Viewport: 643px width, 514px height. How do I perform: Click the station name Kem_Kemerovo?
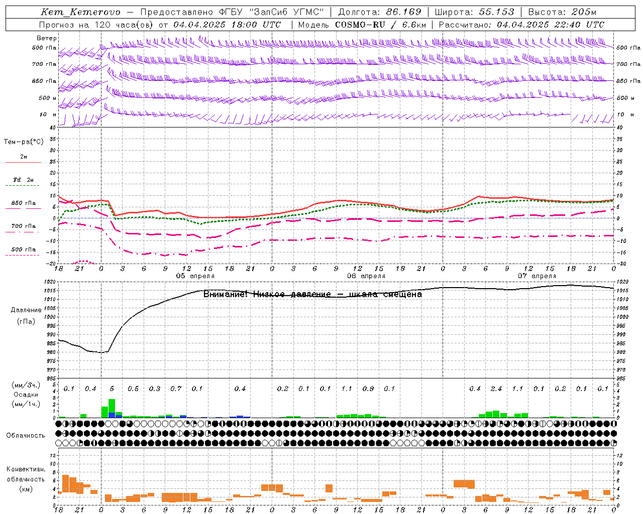click(81, 12)
